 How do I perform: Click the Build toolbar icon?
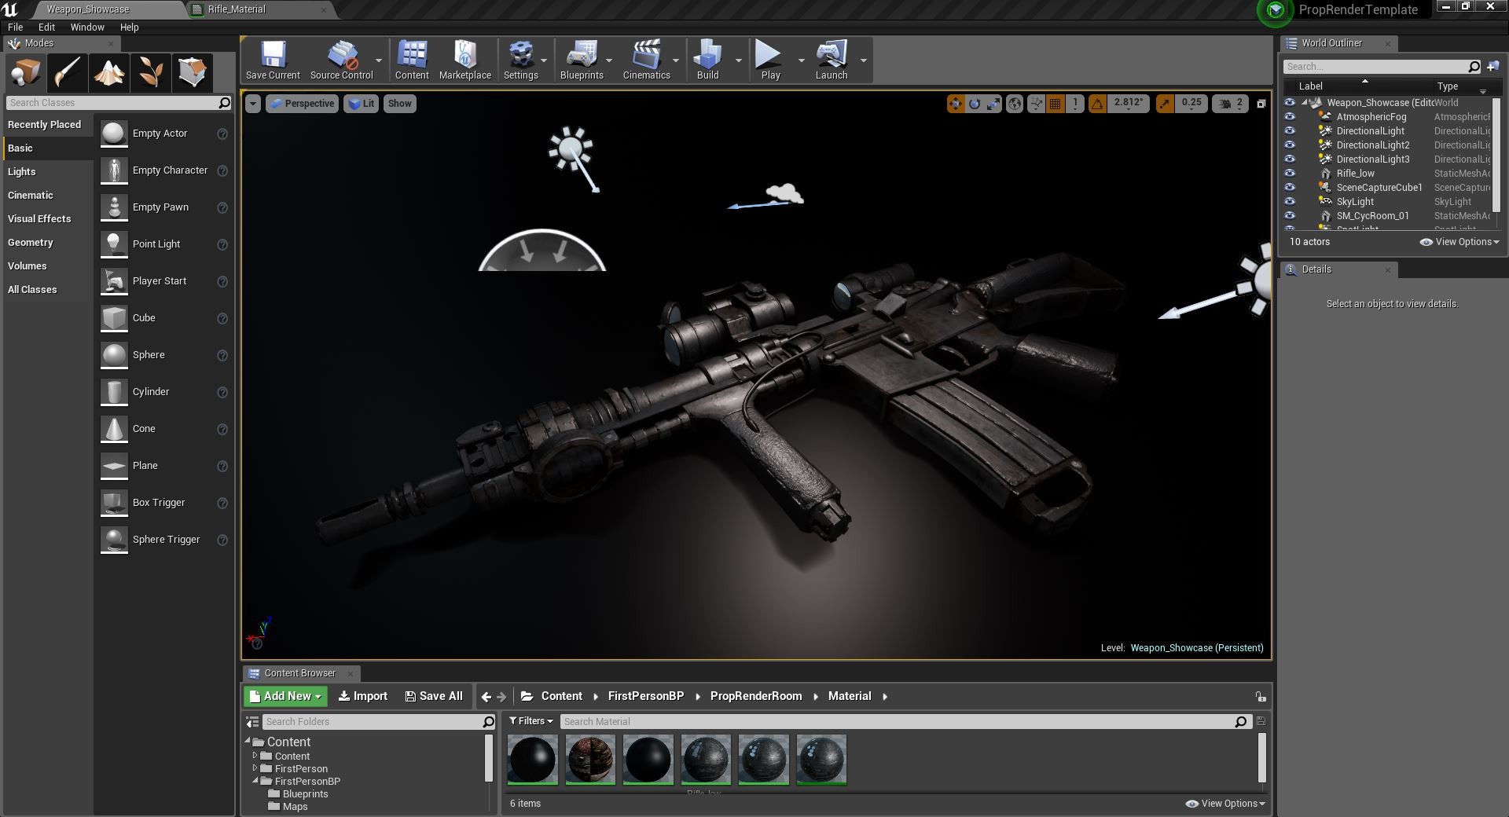click(708, 60)
